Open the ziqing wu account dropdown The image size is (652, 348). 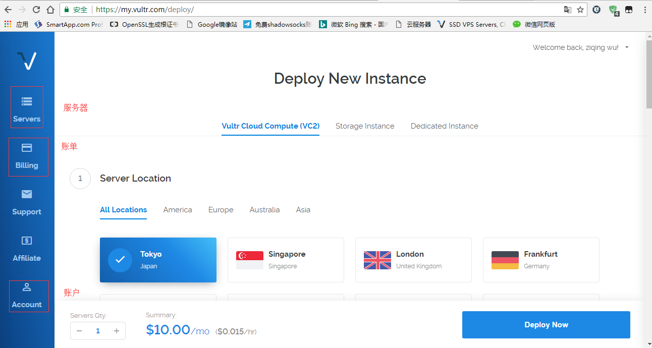pos(580,47)
